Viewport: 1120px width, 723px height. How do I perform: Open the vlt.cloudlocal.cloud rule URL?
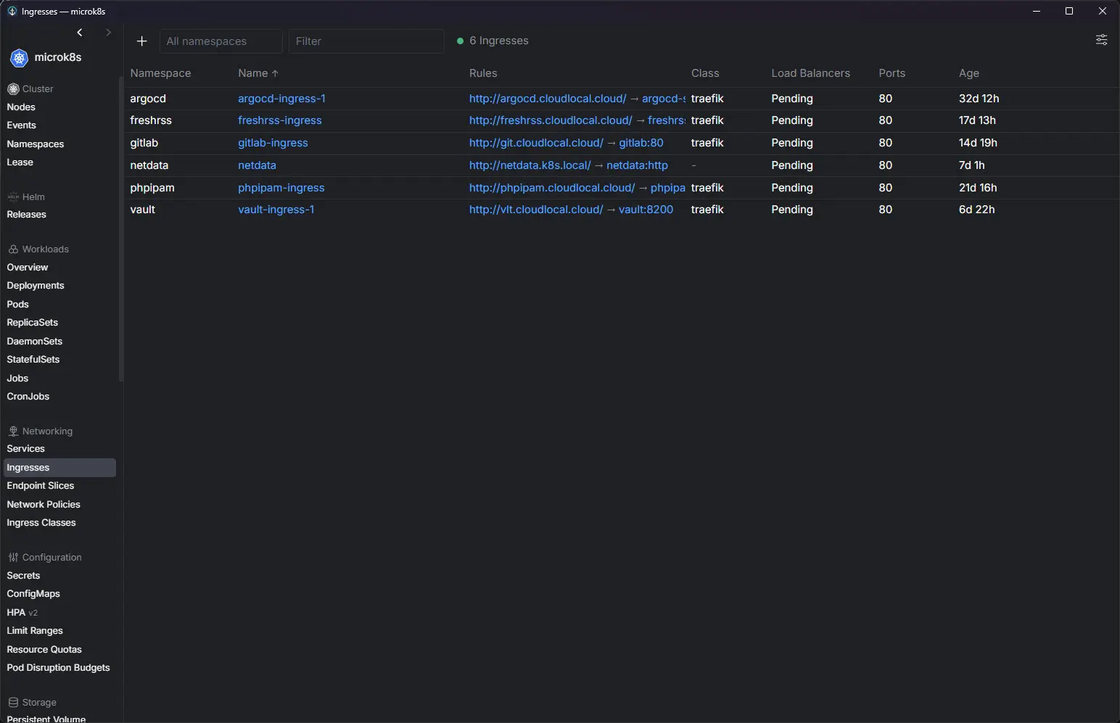pyautogui.click(x=535, y=210)
